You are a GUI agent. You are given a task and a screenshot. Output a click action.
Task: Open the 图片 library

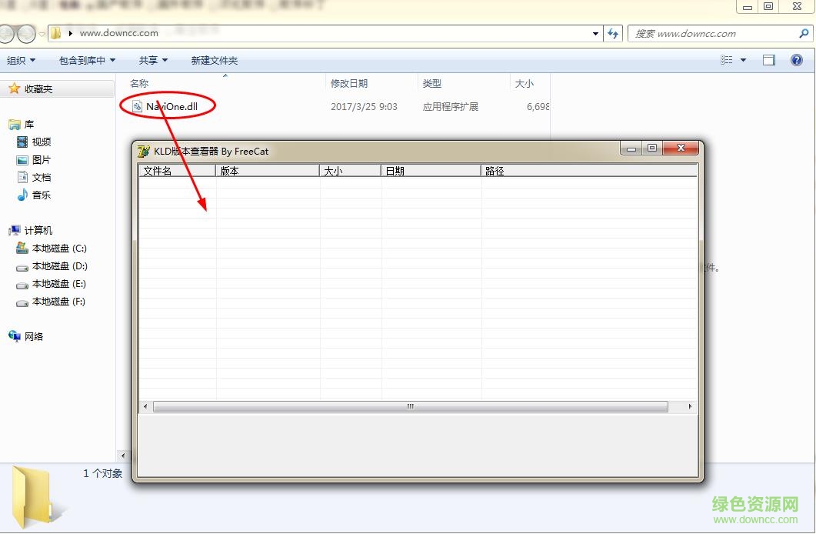(x=41, y=160)
